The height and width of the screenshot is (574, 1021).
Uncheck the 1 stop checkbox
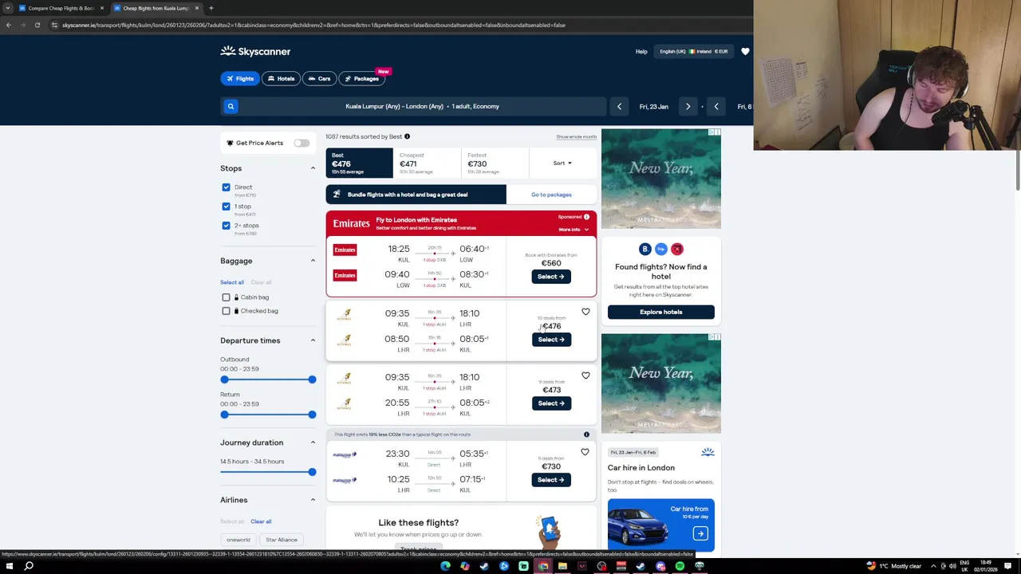(x=226, y=206)
